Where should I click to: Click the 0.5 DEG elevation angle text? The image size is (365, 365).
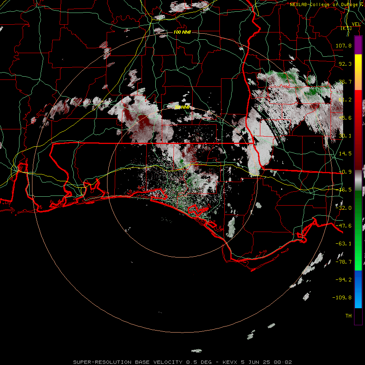coord(199,362)
